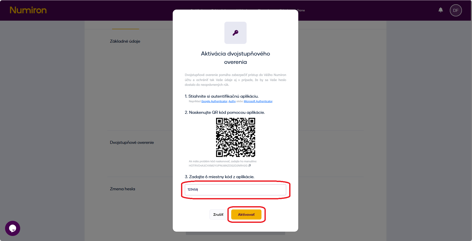The width and height of the screenshot is (472, 241).
Task: Click the Numiron logo
Action: (28, 10)
